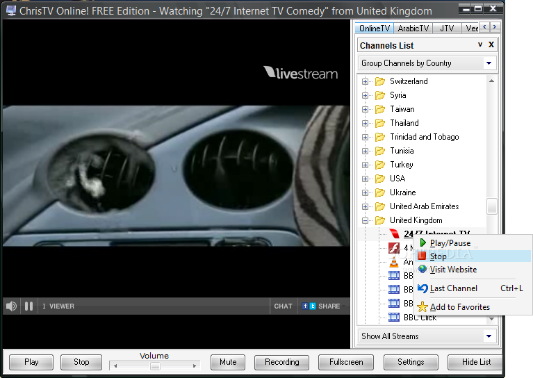Select the United Kingdom folder icon
Screen dimensions: 533x378
click(x=380, y=220)
